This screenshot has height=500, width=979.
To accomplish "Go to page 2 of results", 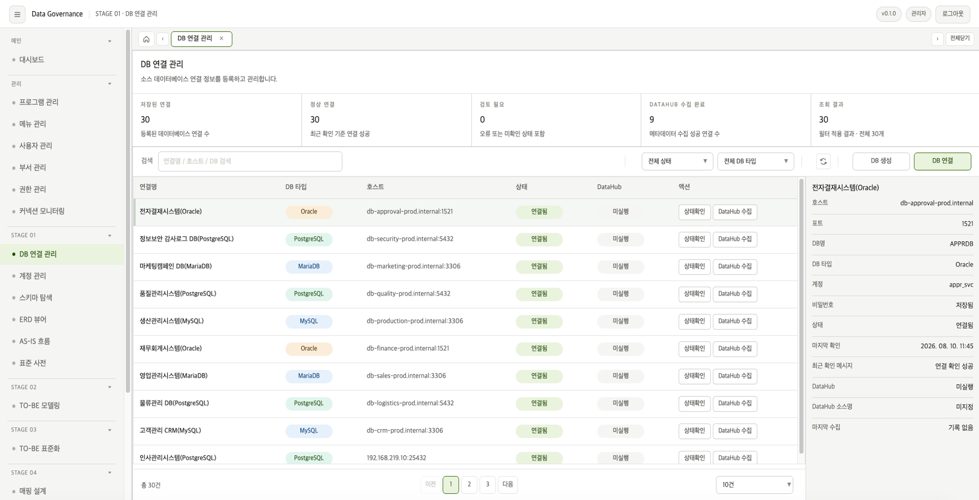I will tap(469, 485).
